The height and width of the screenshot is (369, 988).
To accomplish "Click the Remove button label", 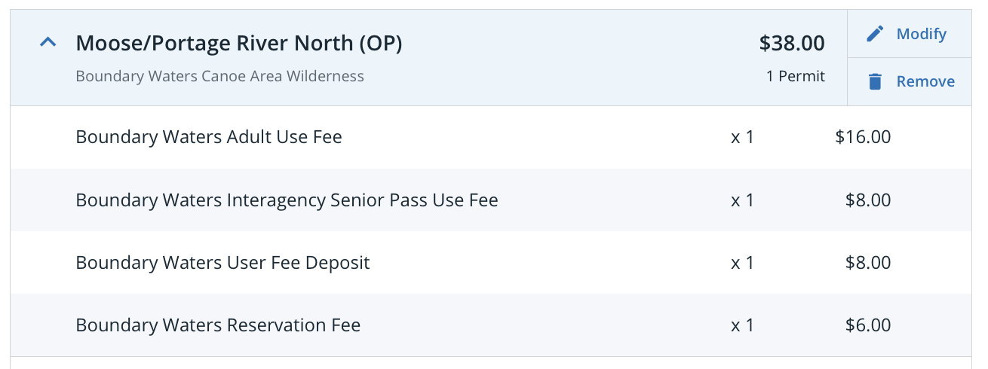I will click(x=925, y=81).
